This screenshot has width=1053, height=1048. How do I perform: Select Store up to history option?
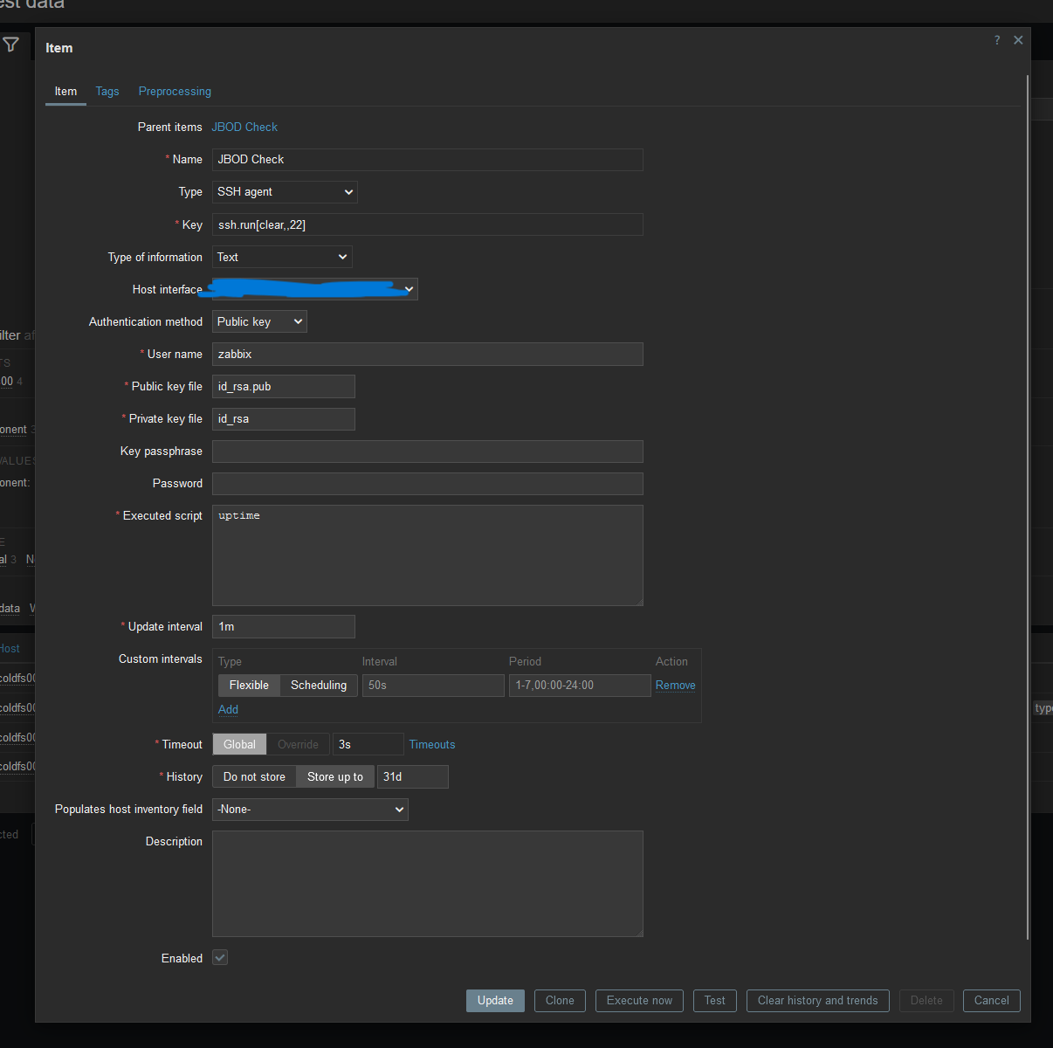335,777
